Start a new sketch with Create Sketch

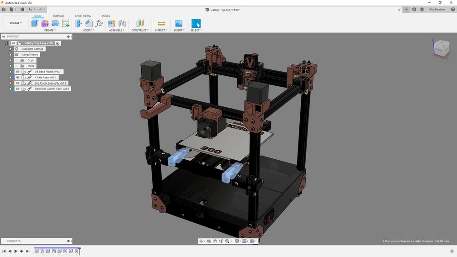coord(65,23)
